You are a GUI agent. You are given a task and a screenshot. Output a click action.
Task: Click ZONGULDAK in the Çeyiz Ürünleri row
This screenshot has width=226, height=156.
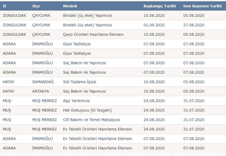click(14, 34)
